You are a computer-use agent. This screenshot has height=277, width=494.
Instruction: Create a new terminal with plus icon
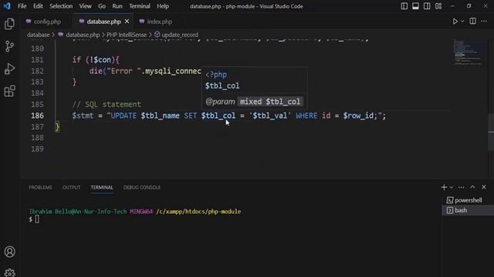(444, 187)
